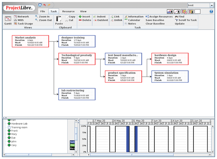Insert a new task with Insert
Image resolution: width=217 pixels, height=159 pixels.
(84, 17)
